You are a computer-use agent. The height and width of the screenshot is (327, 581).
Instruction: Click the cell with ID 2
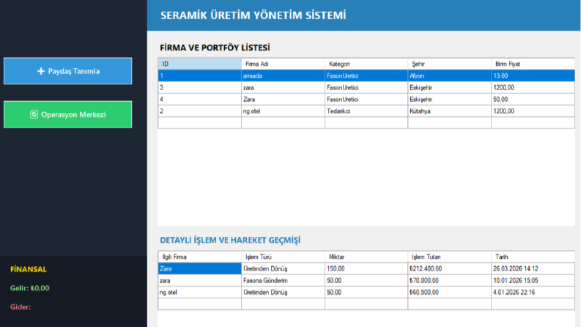200,111
